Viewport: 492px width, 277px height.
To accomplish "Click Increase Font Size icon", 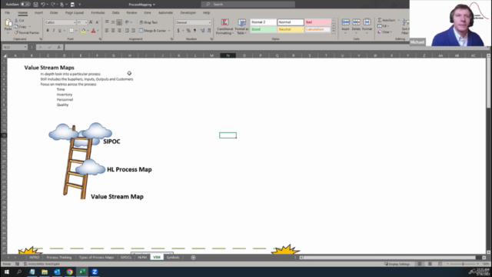I will pos(91,22).
